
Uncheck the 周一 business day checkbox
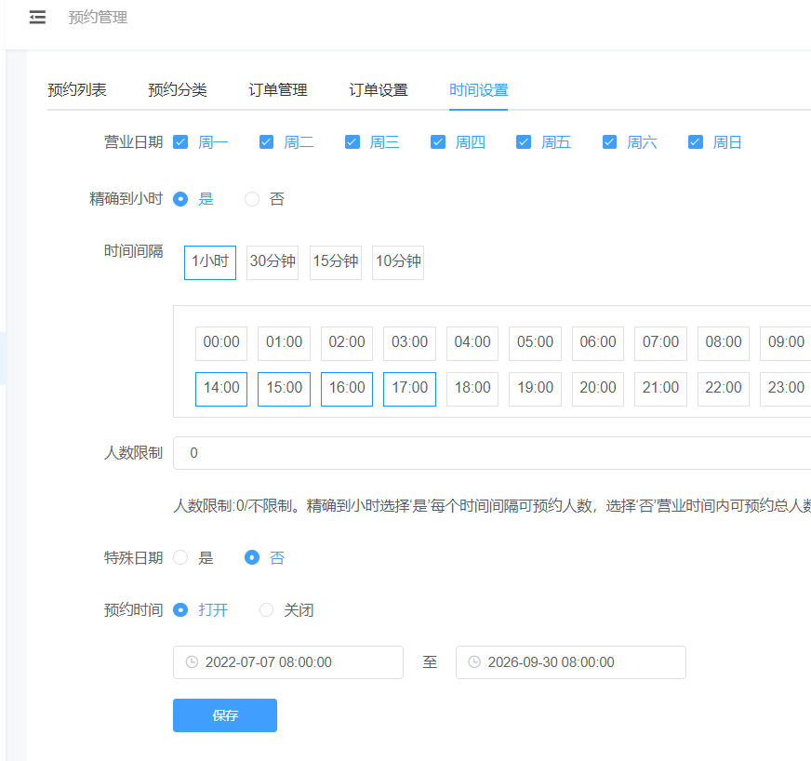(181, 142)
